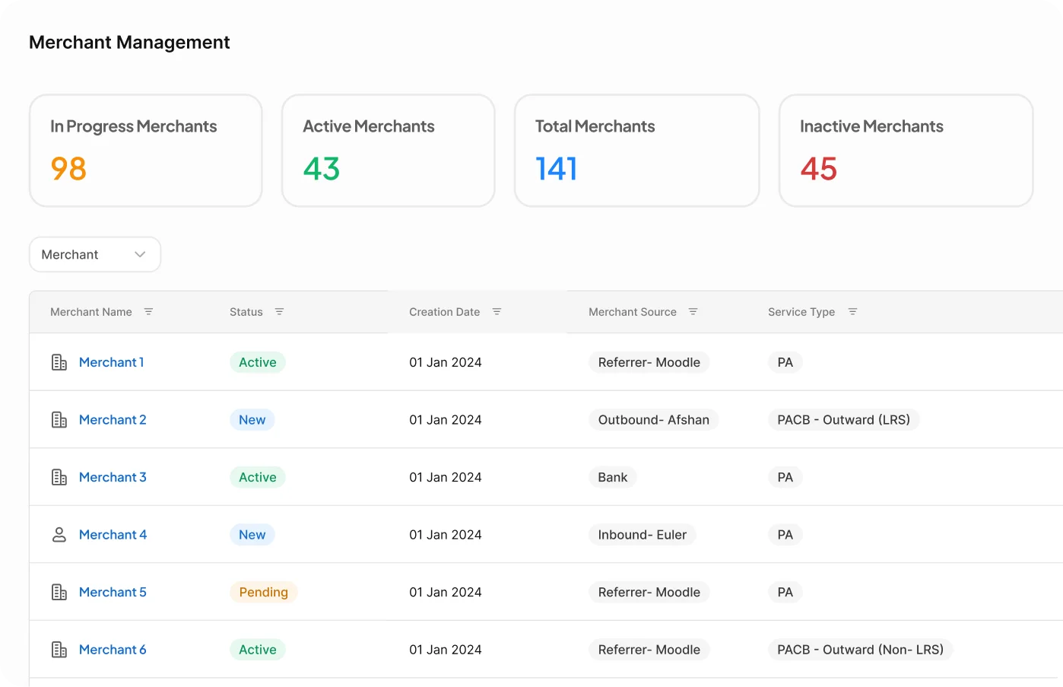The image size is (1063, 687).
Task: Click the PACB - Outward (Non- LRS) tag
Action: pos(861,650)
